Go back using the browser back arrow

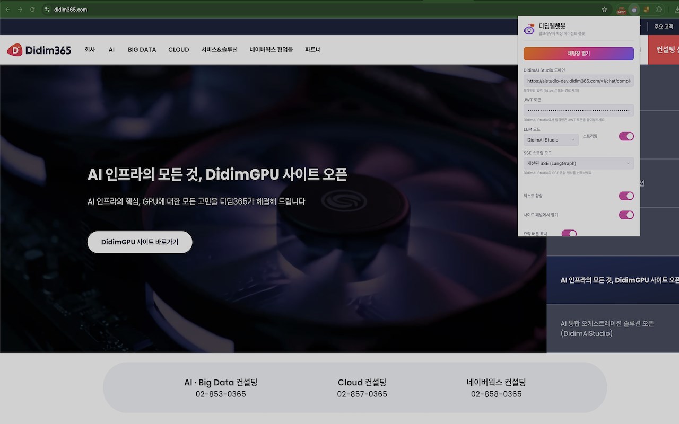click(x=7, y=10)
